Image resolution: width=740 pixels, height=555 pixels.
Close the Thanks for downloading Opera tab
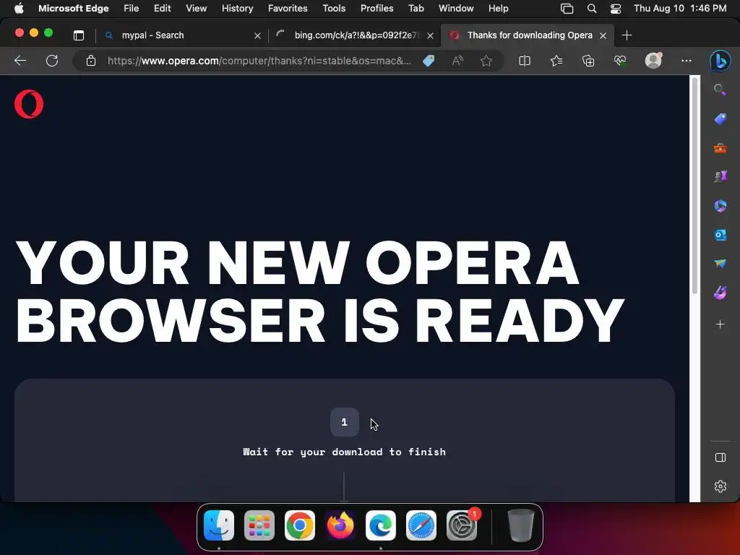tap(603, 35)
